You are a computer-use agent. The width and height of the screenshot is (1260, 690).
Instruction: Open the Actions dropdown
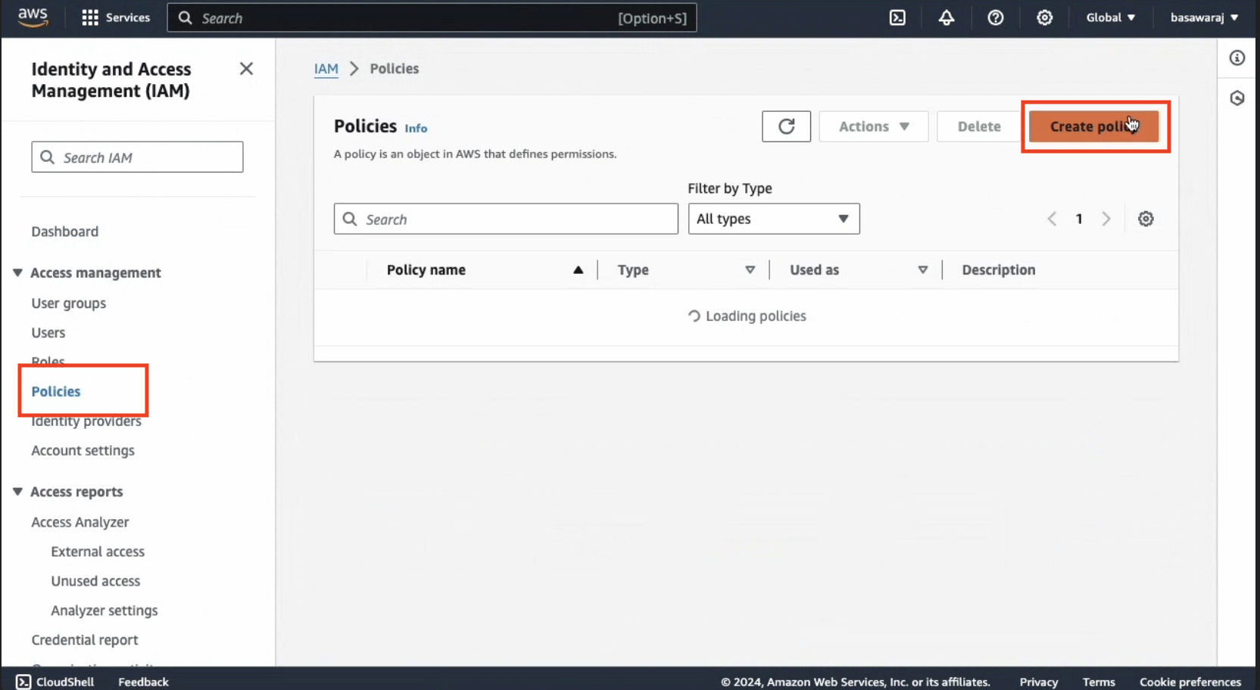[x=874, y=126]
